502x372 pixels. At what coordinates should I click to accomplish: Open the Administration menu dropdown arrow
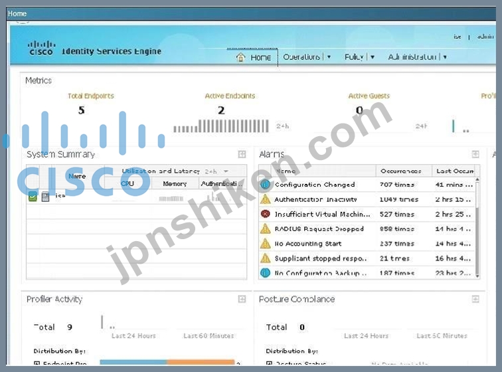pyautogui.click(x=445, y=57)
